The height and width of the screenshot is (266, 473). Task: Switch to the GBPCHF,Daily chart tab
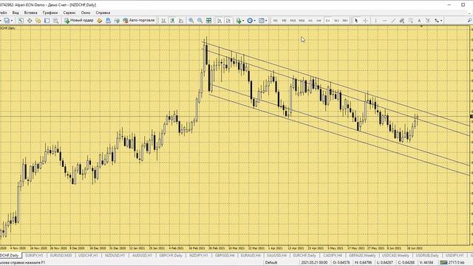[171, 256]
